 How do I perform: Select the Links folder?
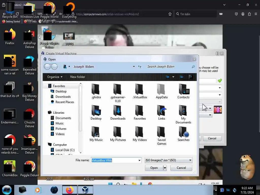tap(161, 112)
